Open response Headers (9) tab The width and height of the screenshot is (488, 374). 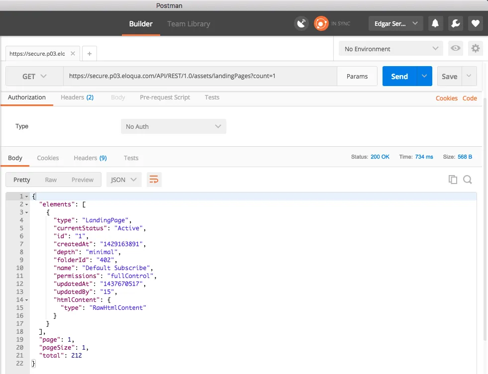point(90,158)
